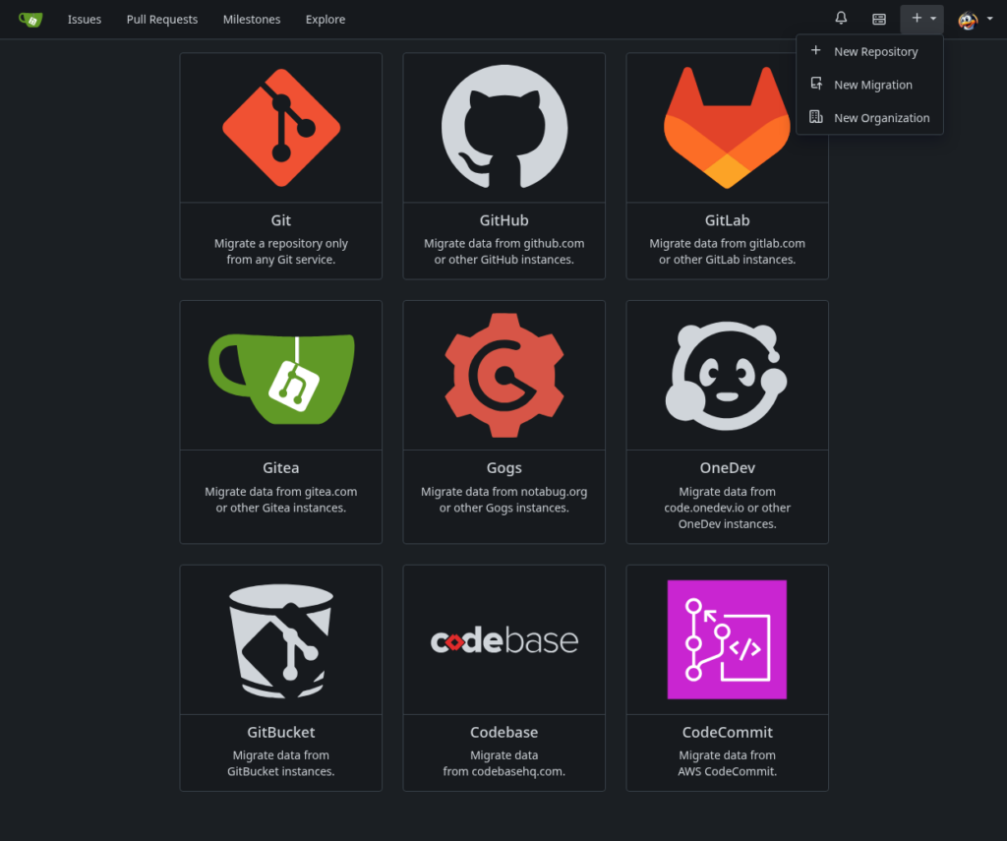Image resolution: width=1007 pixels, height=841 pixels.
Task: Open the Pull Requests page
Action: click(x=162, y=19)
